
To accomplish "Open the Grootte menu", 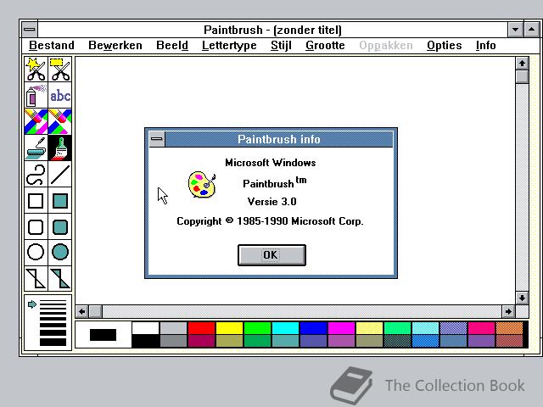I will pyautogui.click(x=325, y=45).
